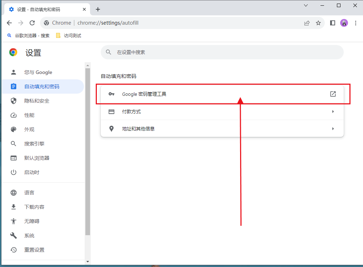The height and width of the screenshot is (267, 363).
Task: Open the 访问测试 bookmark folder
Action: pos(69,36)
